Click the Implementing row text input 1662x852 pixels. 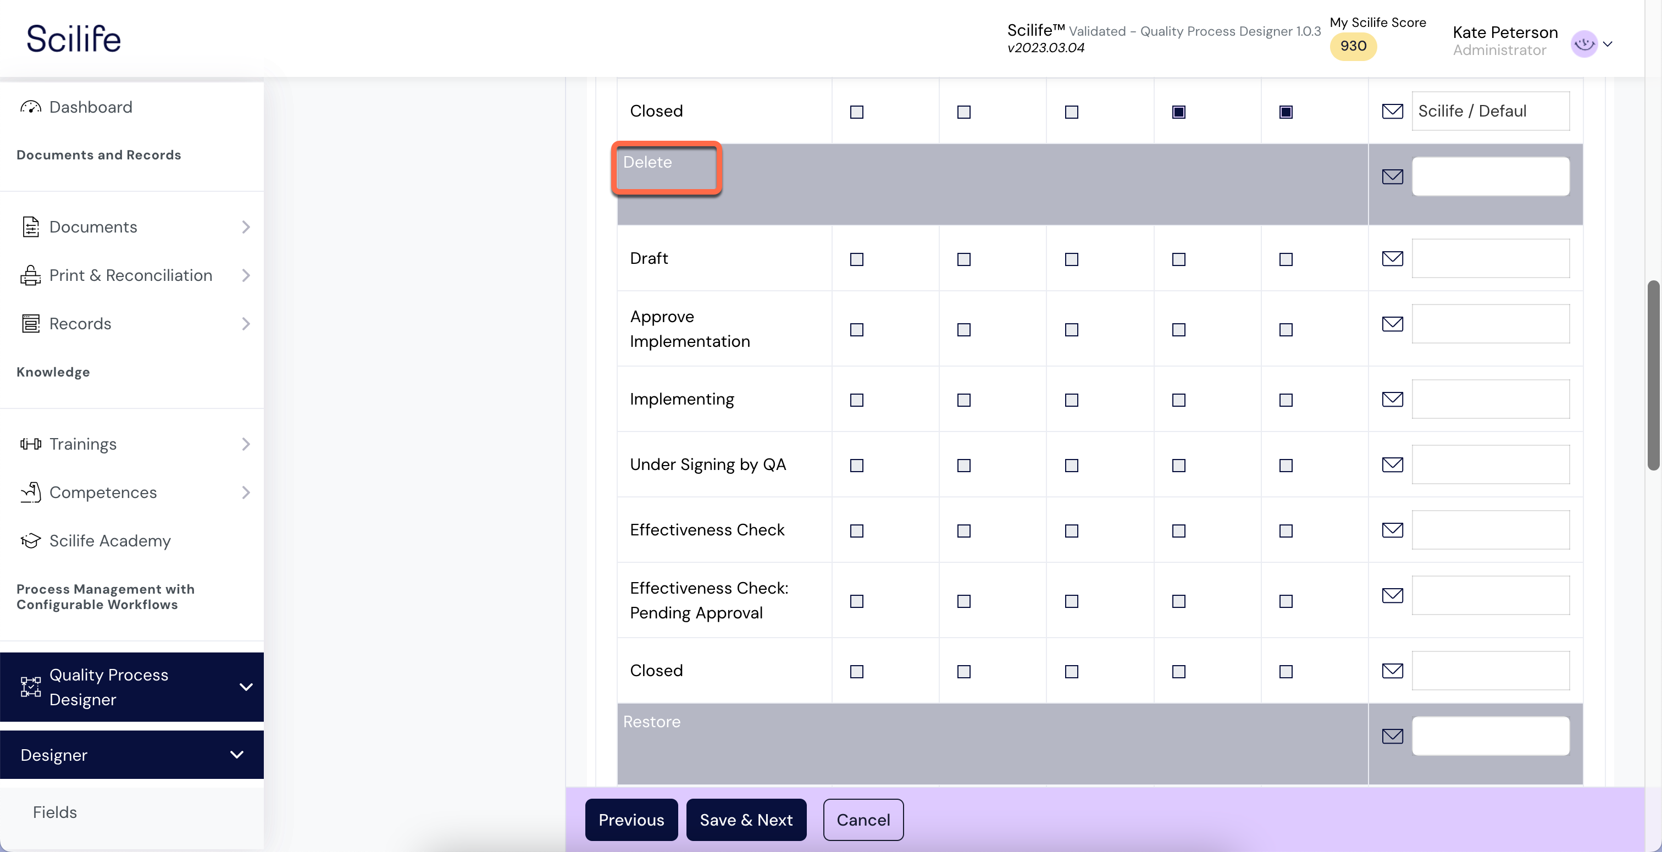1491,399
